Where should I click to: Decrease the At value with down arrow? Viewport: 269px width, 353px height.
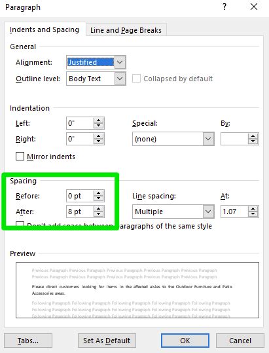(x=253, y=214)
